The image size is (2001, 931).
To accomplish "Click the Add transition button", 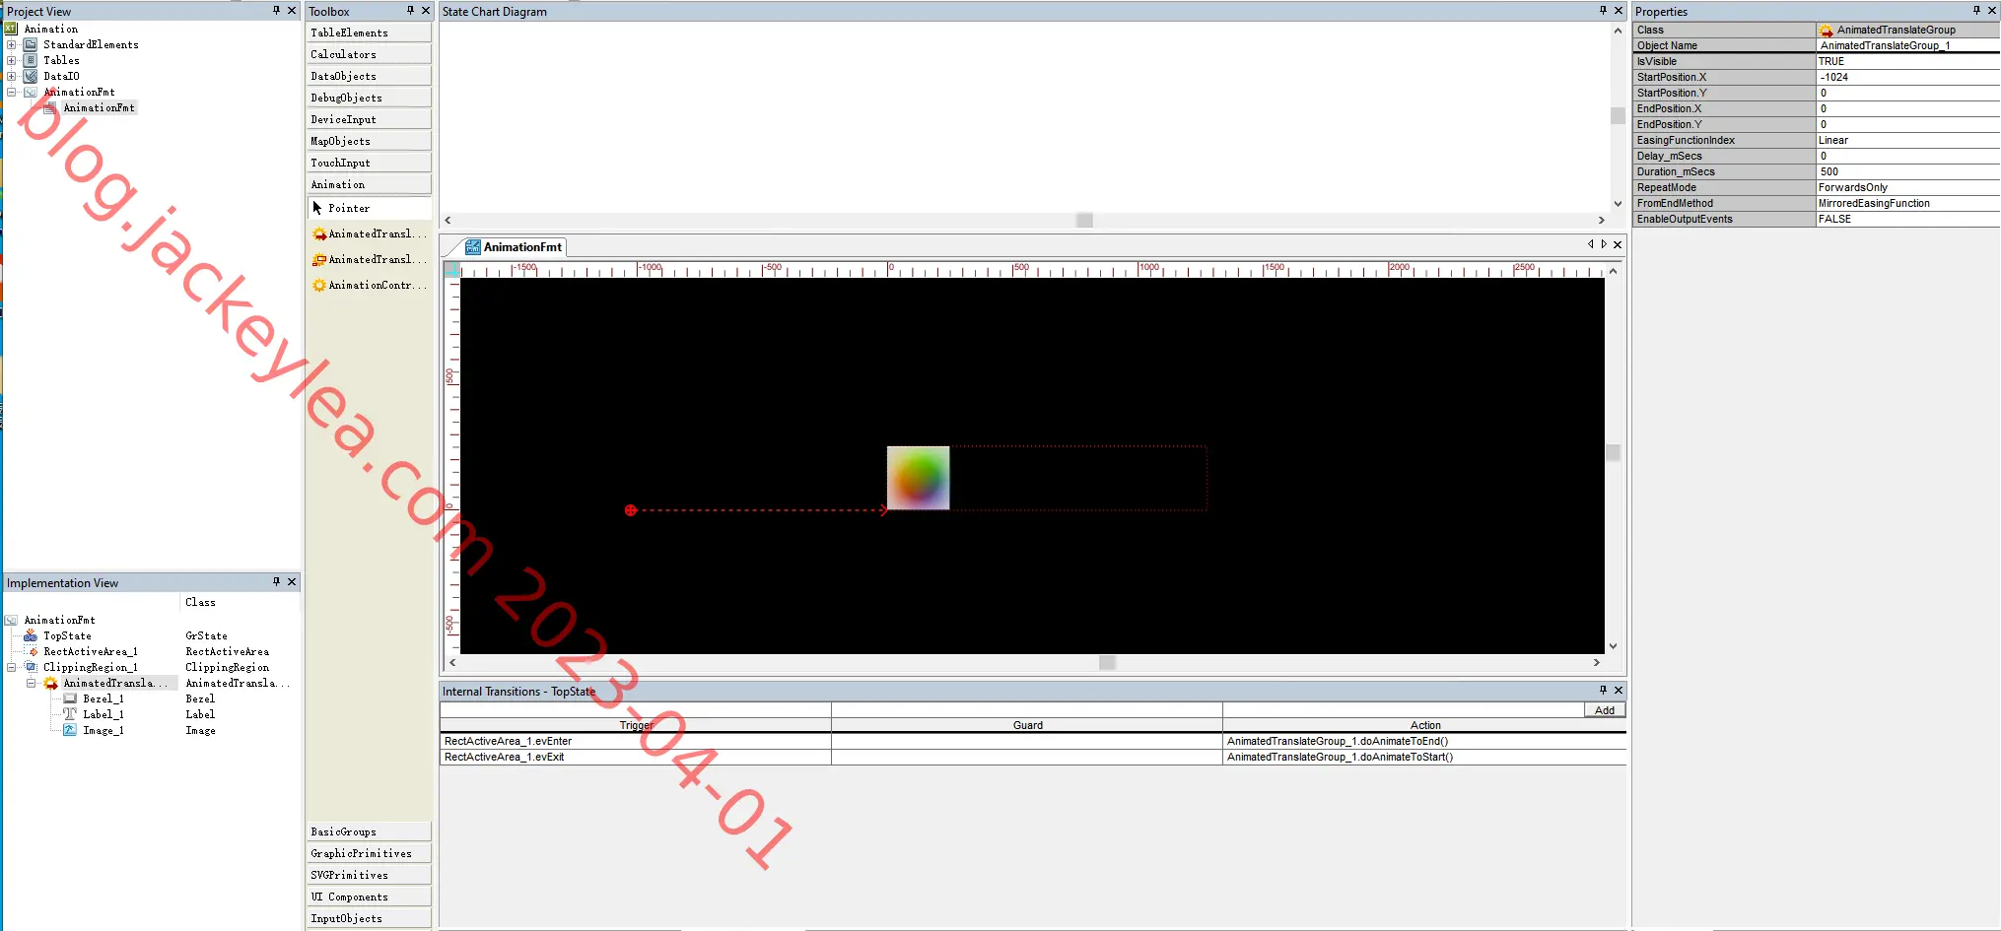I will click(1604, 710).
